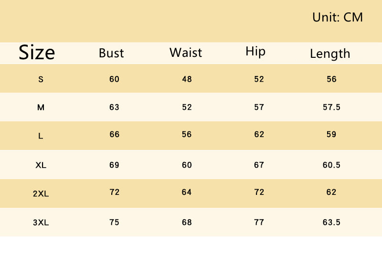
Task: Select the L size row label
Action: point(41,136)
